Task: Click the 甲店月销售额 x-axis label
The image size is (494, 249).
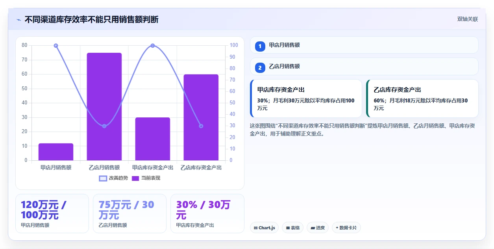Action: (x=56, y=167)
